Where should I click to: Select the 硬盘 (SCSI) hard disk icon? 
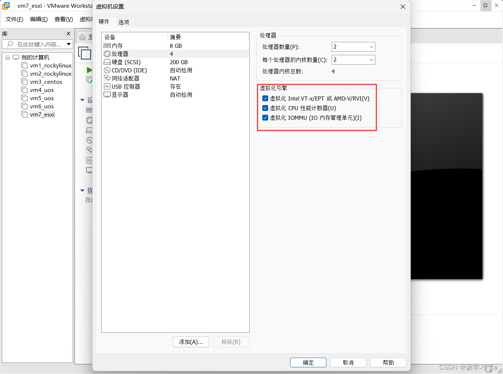107,62
